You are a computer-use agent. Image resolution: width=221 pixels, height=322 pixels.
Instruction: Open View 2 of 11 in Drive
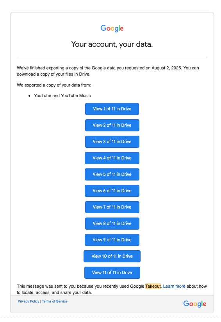112,125
